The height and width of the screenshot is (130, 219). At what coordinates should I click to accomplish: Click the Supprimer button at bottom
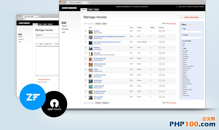click(x=106, y=103)
